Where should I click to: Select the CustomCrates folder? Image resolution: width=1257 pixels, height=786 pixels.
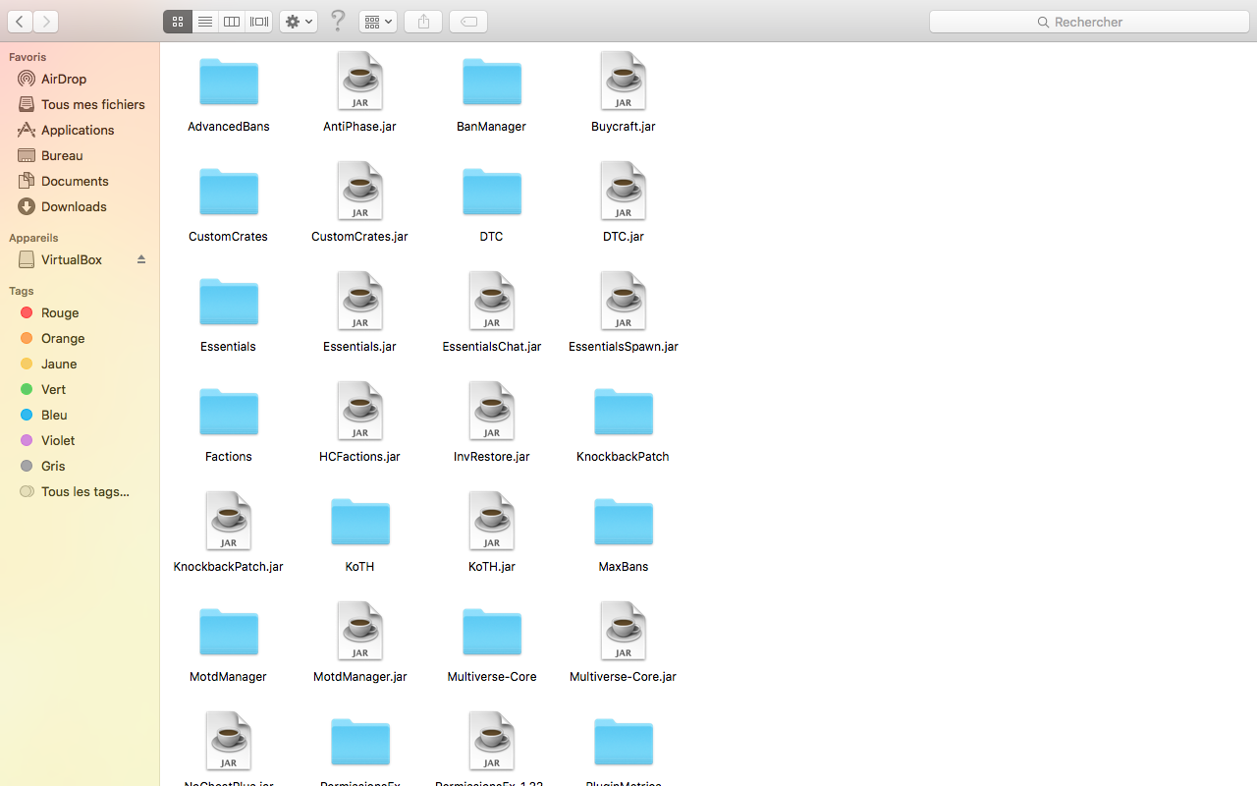coord(229,203)
